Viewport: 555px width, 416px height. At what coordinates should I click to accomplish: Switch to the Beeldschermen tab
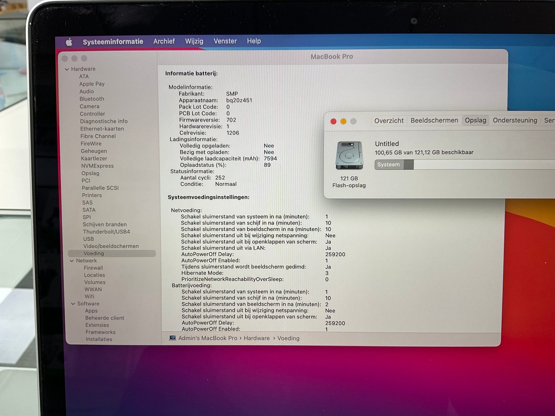[434, 120]
